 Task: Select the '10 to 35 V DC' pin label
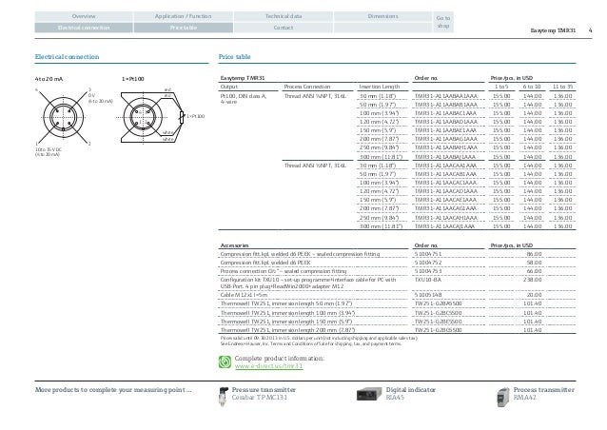(49, 149)
